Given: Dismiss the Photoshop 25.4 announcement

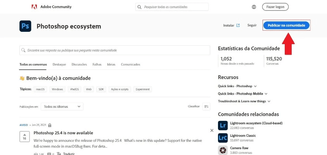Looking at the screenshot, I should [212, 131].
